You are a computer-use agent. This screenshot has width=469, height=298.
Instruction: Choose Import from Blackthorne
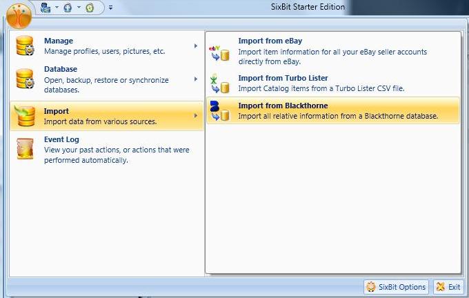click(x=333, y=110)
